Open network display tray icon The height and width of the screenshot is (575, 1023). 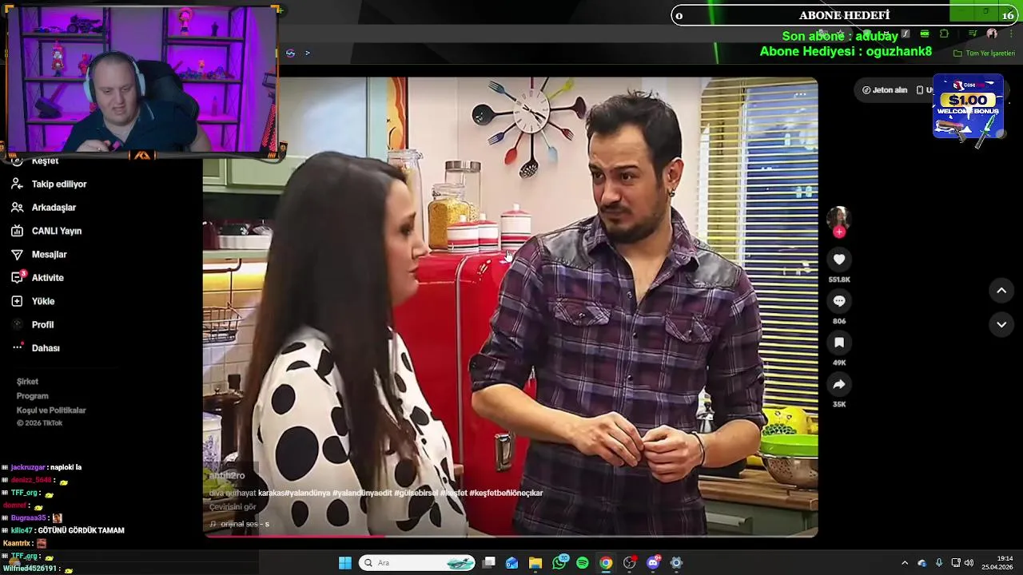click(956, 563)
